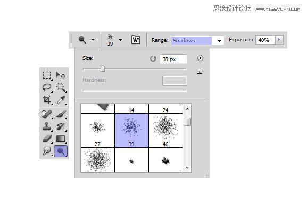Choose the 46 spatter brush preset

pos(166,131)
